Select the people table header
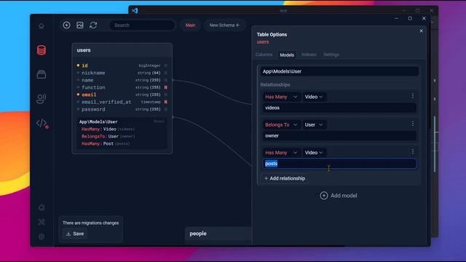The width and height of the screenshot is (466, 262). click(x=218, y=234)
